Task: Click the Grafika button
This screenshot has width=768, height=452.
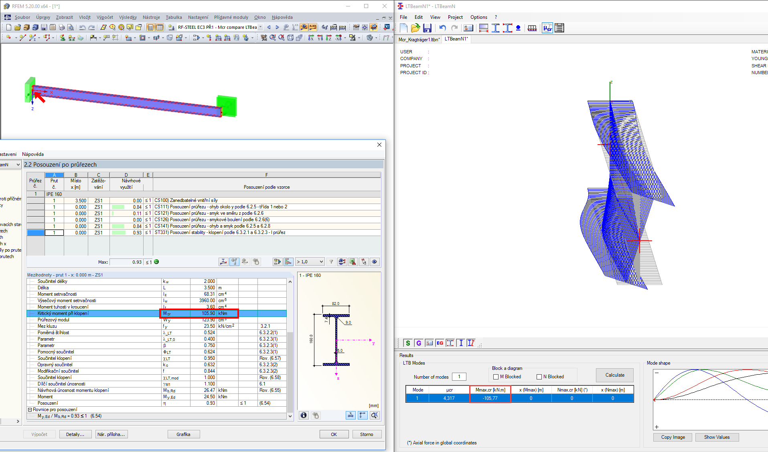Action: coord(183,434)
